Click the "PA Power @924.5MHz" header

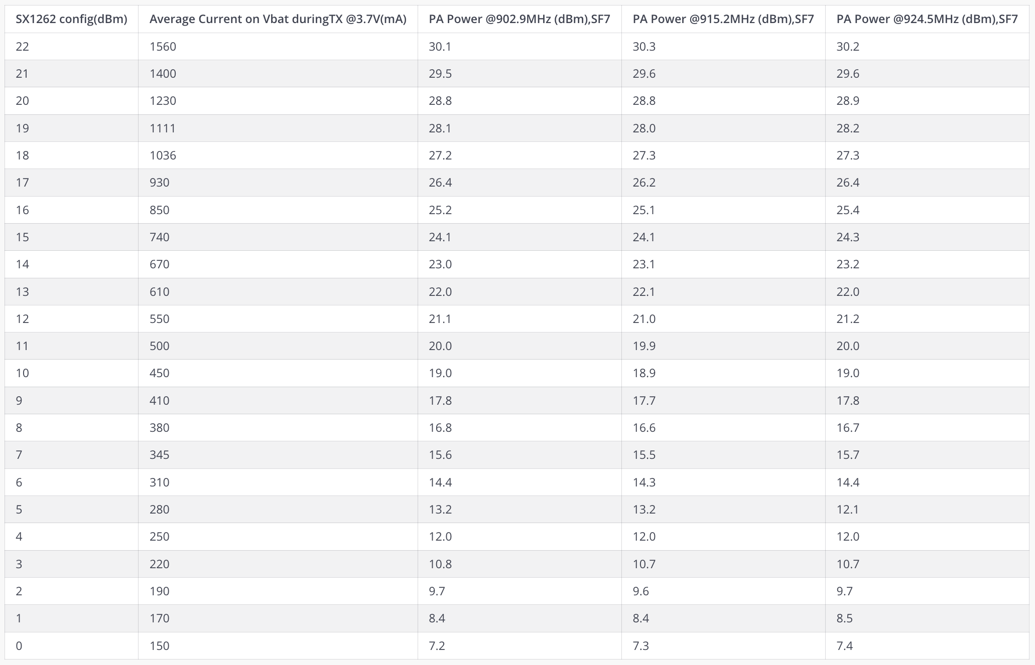click(927, 19)
